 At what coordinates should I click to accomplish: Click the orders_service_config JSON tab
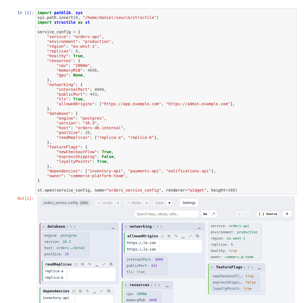point(66,203)
